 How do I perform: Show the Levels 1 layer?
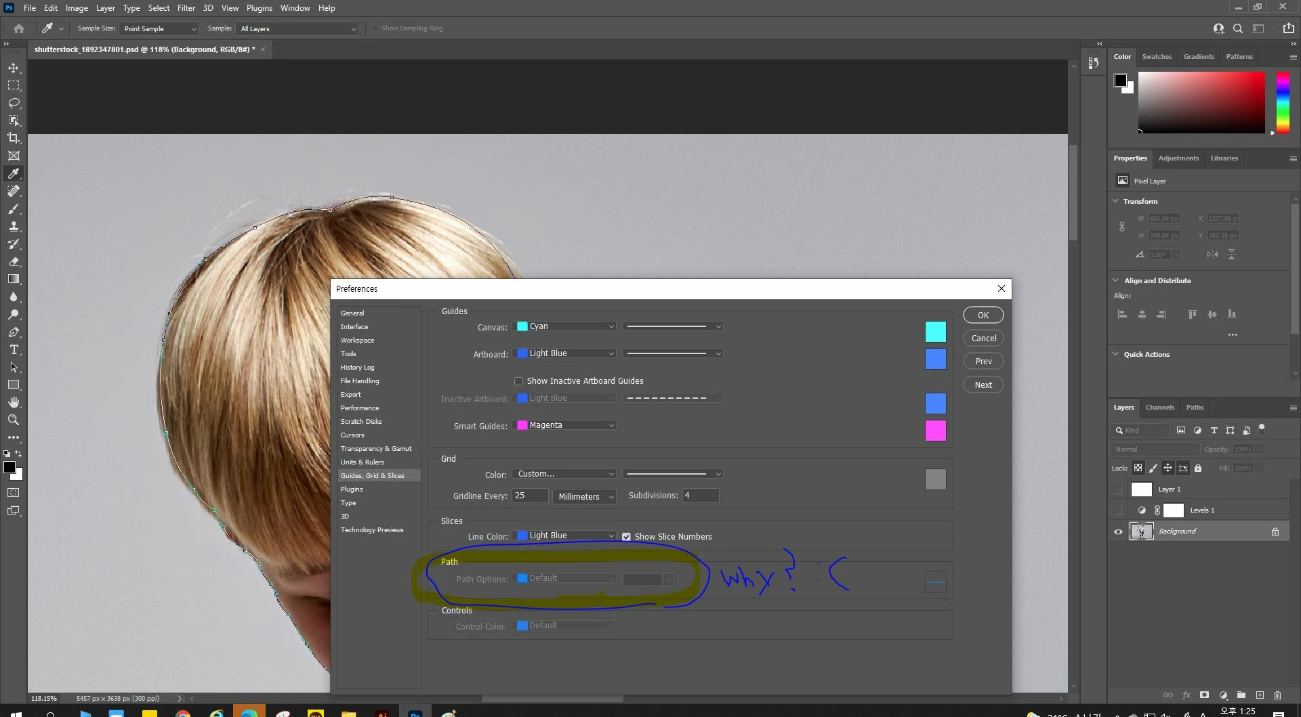coord(1118,510)
